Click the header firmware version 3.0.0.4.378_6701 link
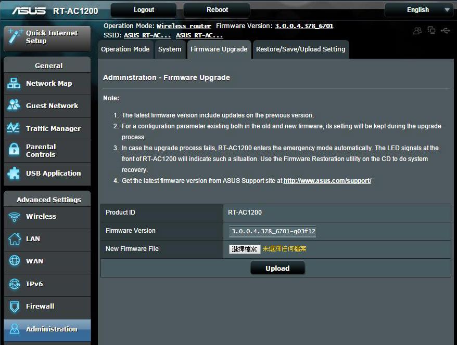The width and height of the screenshot is (457, 345). coord(304,26)
